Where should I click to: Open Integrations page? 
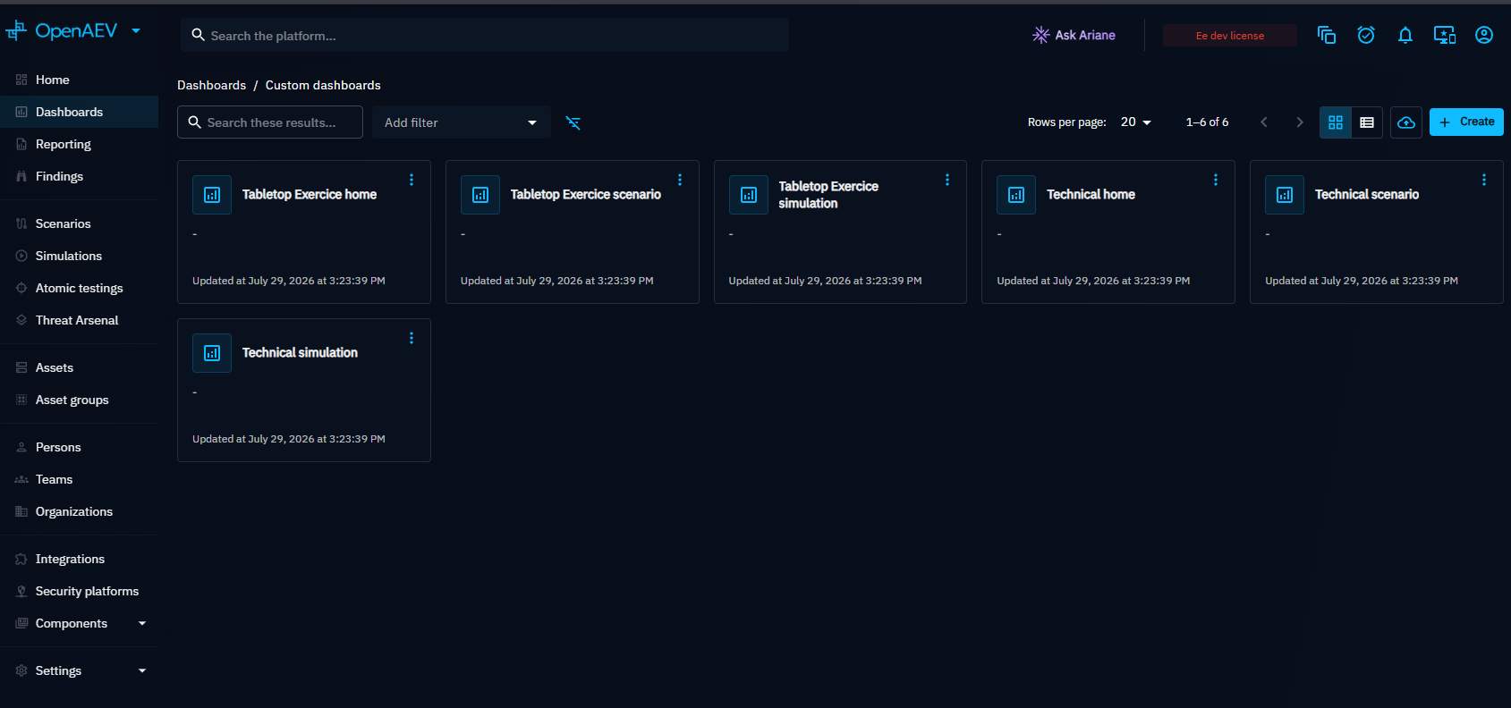(x=79, y=559)
